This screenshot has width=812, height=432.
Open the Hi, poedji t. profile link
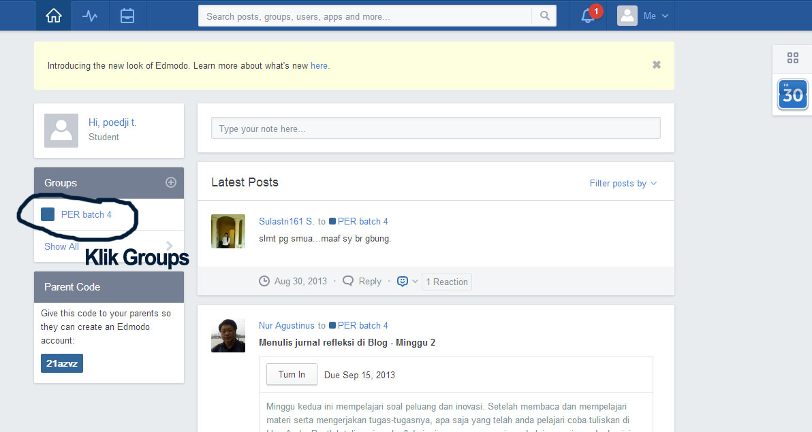coord(112,122)
